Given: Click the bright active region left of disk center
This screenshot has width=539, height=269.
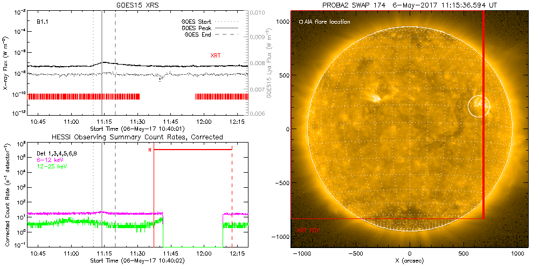Looking at the screenshot, I should click(x=376, y=98).
